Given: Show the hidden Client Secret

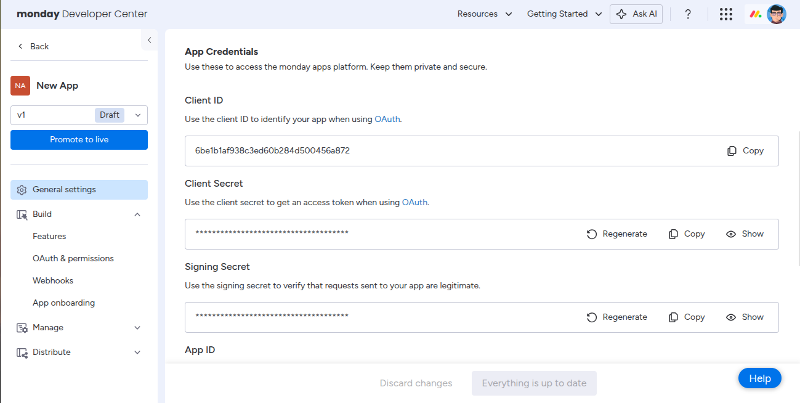Looking at the screenshot, I should click(x=745, y=234).
